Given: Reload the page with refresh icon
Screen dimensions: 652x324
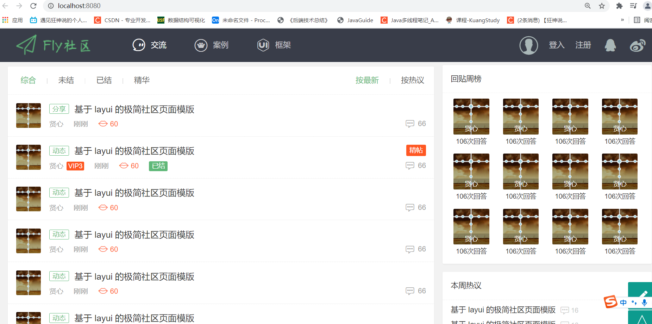Looking at the screenshot, I should tap(33, 6).
